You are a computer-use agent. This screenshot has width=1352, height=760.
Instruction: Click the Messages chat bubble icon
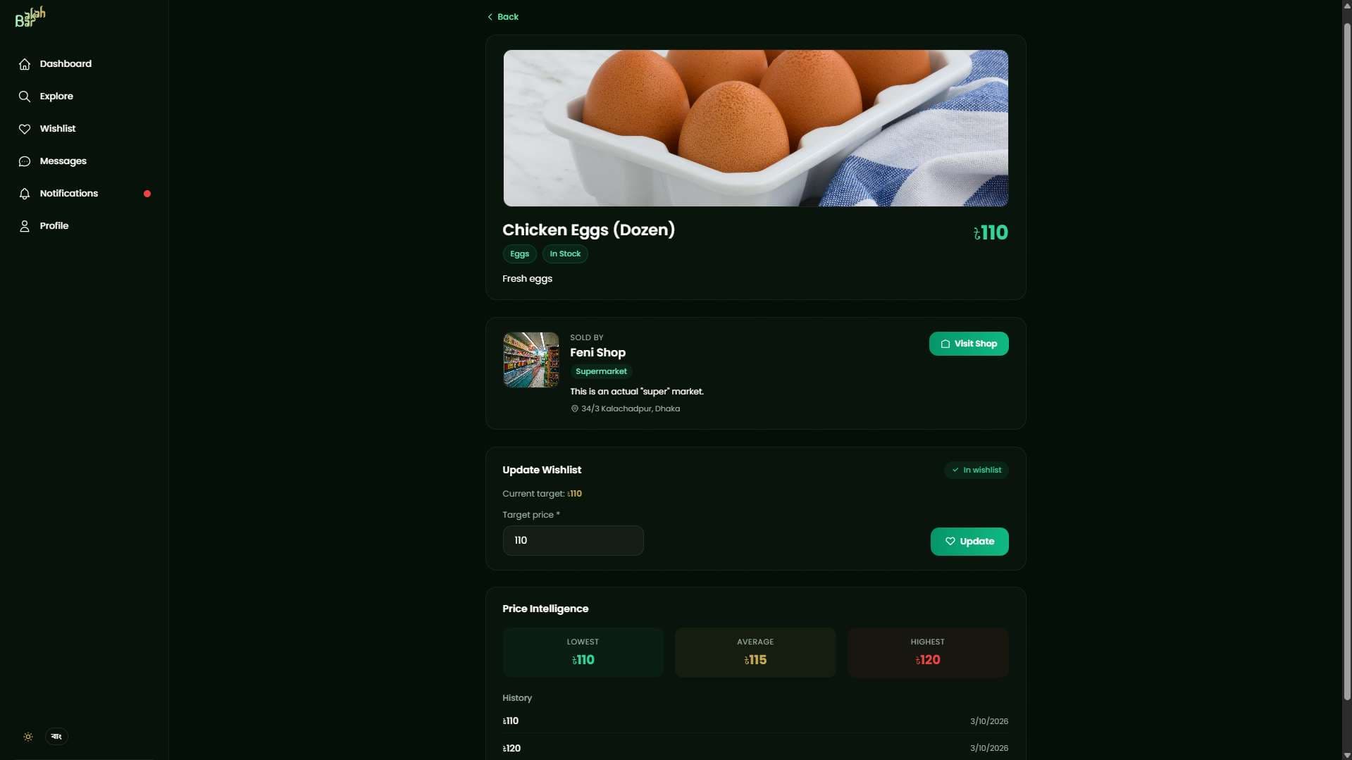(x=25, y=161)
